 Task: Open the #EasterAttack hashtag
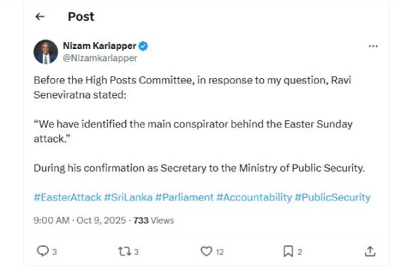(67, 197)
